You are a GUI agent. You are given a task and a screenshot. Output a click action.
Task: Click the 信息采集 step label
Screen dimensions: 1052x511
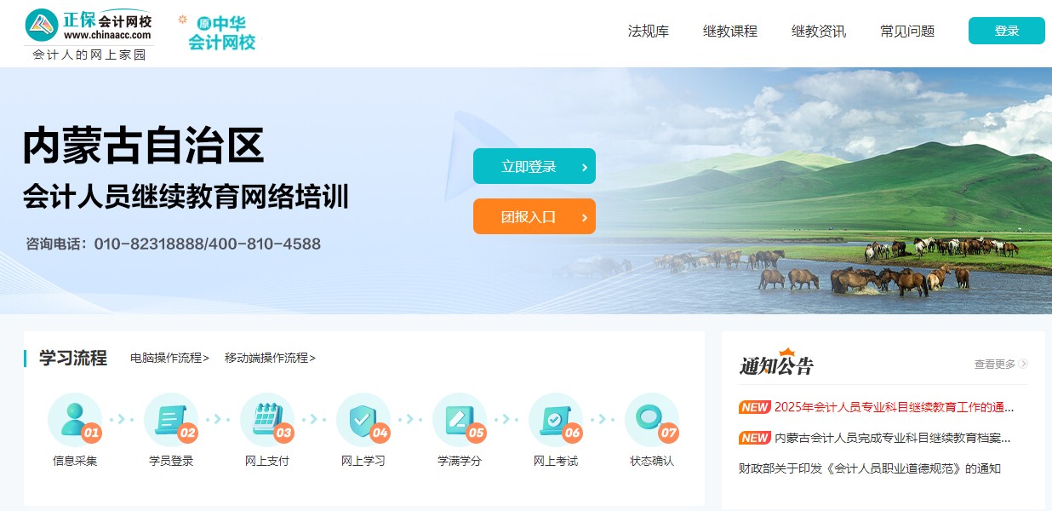coord(75,461)
